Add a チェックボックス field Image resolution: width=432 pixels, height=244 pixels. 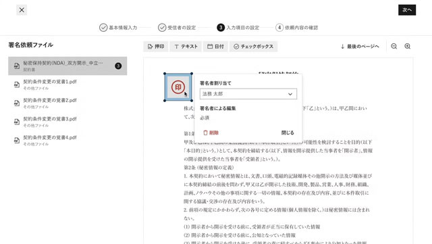254,47
